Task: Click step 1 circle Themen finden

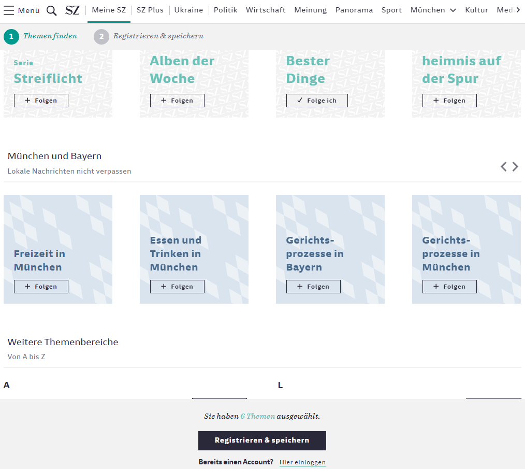Action: (11, 37)
